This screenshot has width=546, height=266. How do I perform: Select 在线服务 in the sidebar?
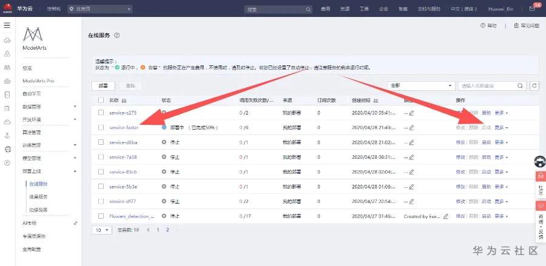[38, 184]
